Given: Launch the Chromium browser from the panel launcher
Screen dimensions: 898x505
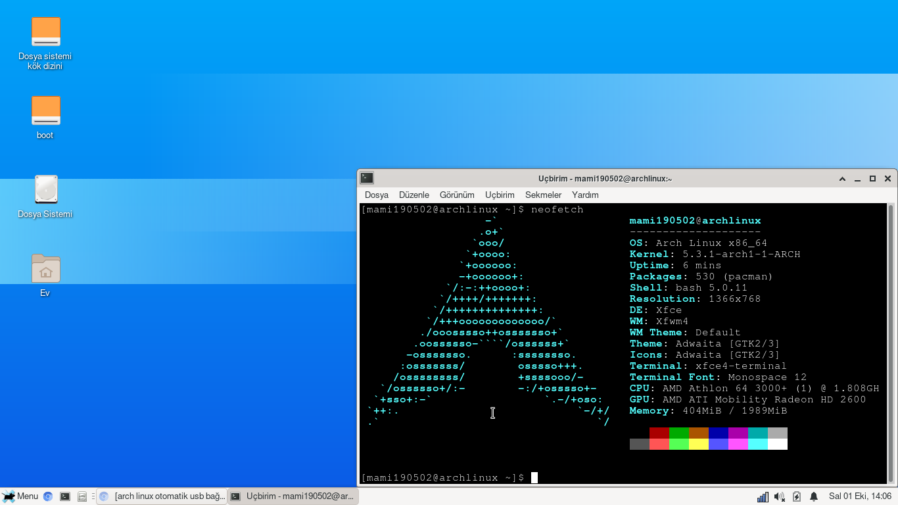Looking at the screenshot, I should tap(48, 496).
